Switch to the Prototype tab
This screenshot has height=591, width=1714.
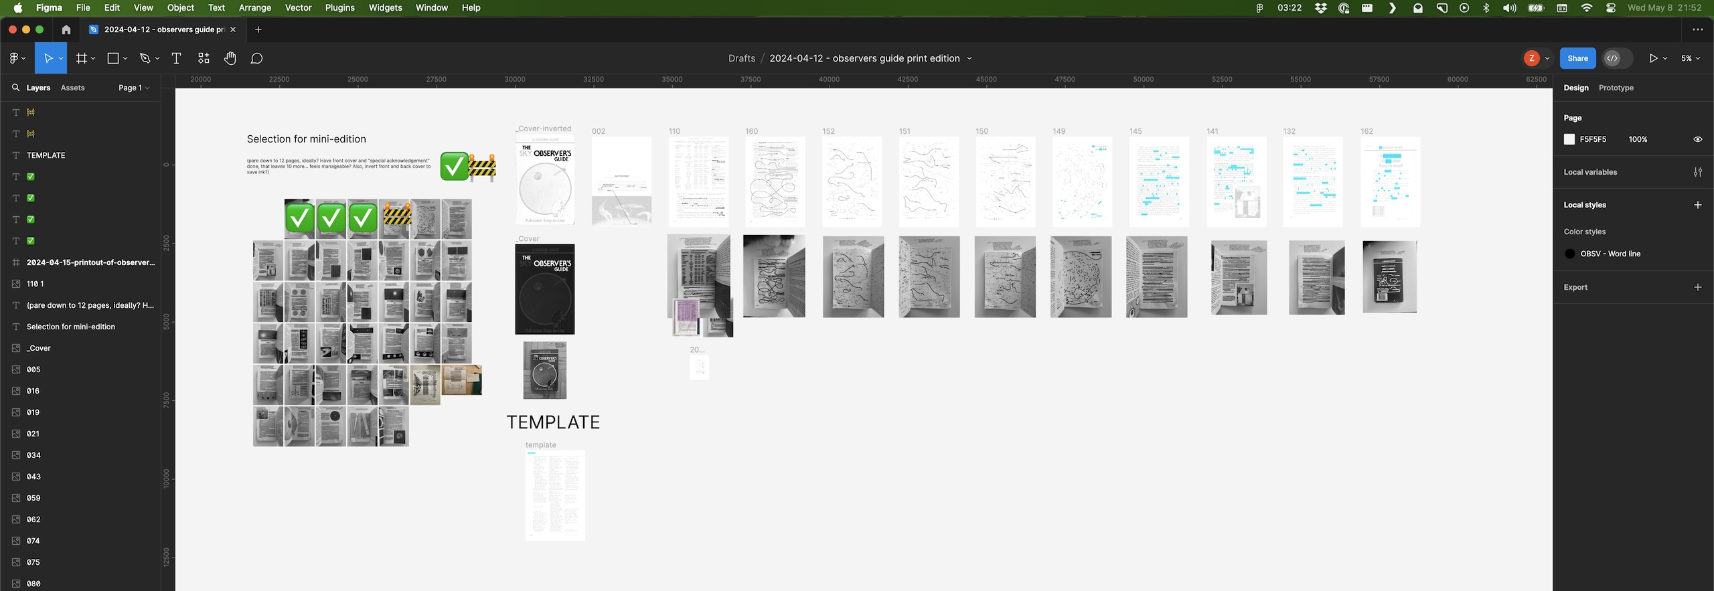[1616, 88]
